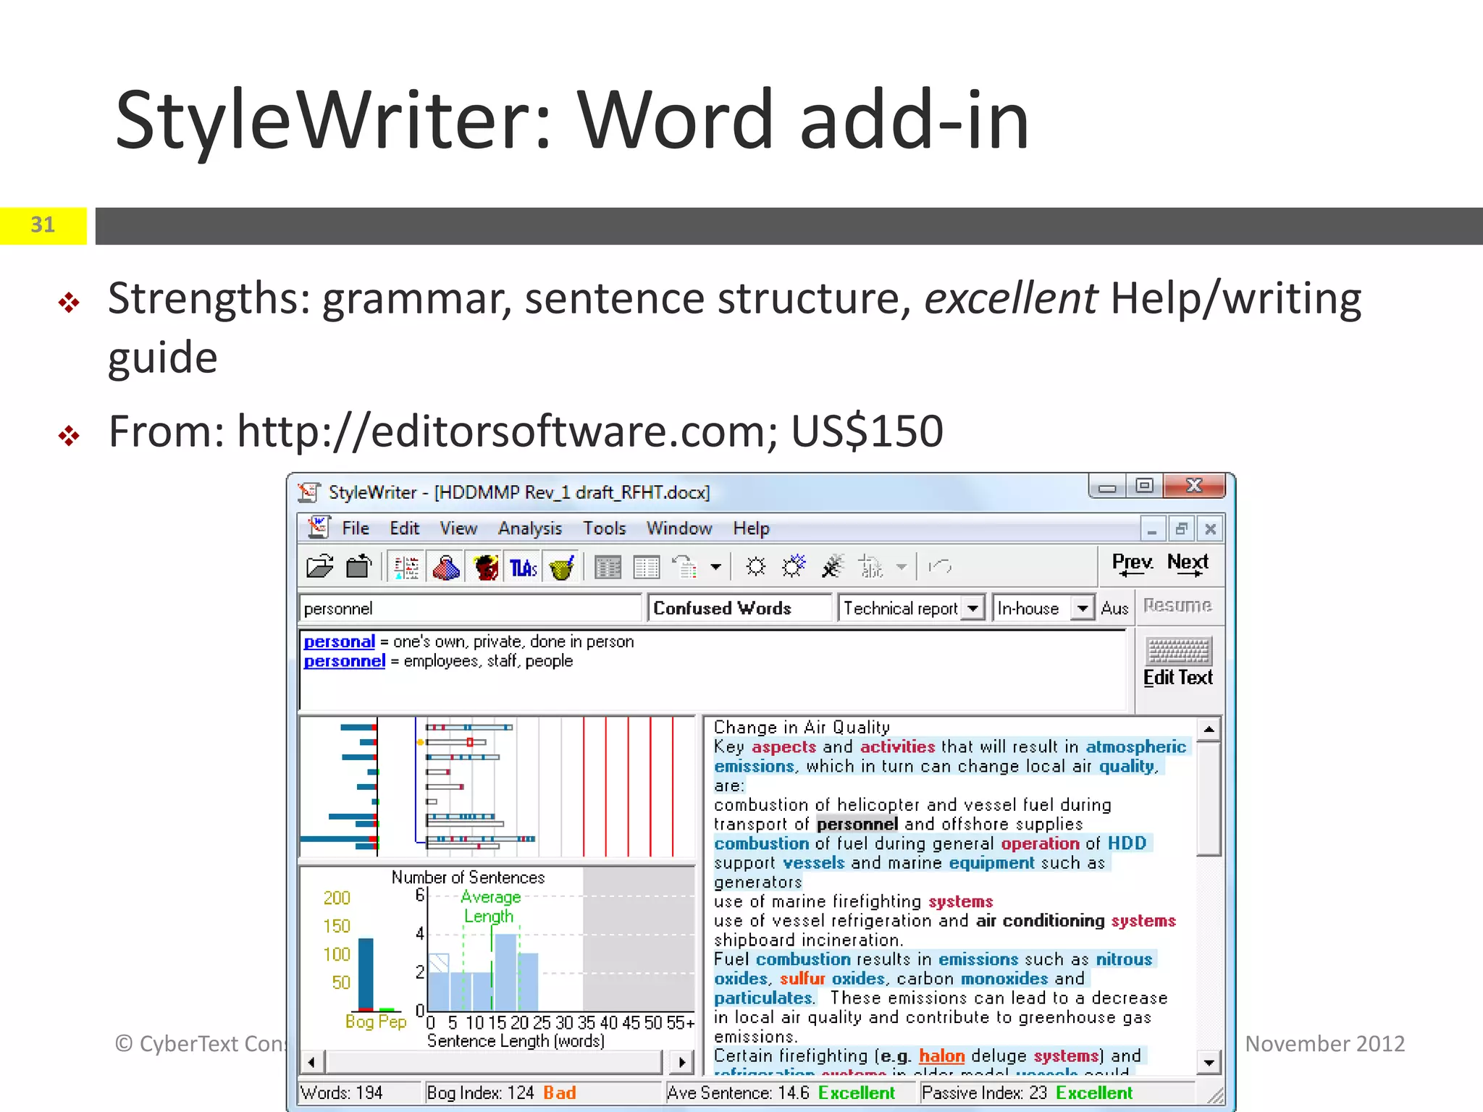The width and height of the screenshot is (1483, 1112).
Task: Click the red devil face icon
Action: [486, 567]
